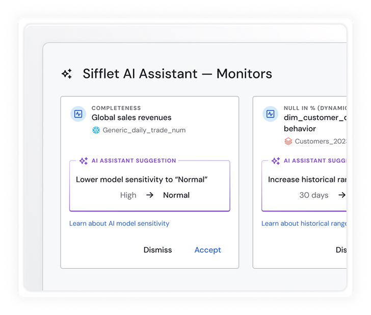This screenshot has width=371, height=315.
Task: Click the 30 days current value
Action: pos(314,195)
